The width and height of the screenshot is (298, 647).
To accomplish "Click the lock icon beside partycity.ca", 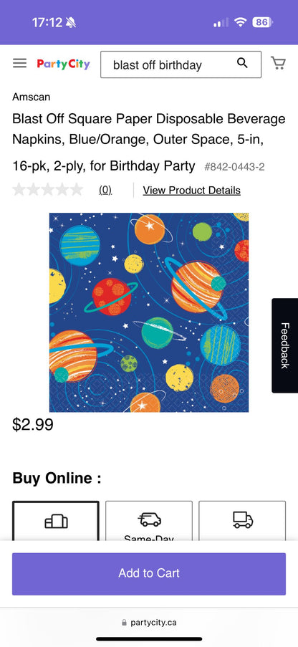I will coord(124,622).
